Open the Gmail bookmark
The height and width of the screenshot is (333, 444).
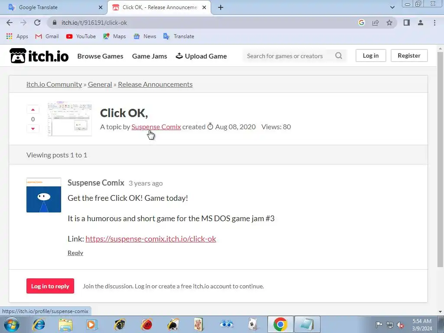click(47, 36)
